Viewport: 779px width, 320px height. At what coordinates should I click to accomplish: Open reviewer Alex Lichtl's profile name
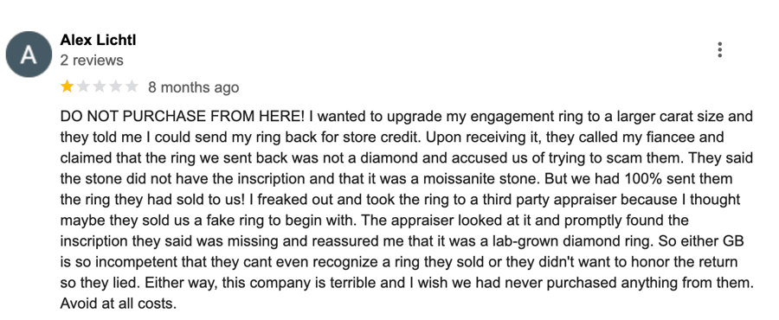(x=98, y=40)
